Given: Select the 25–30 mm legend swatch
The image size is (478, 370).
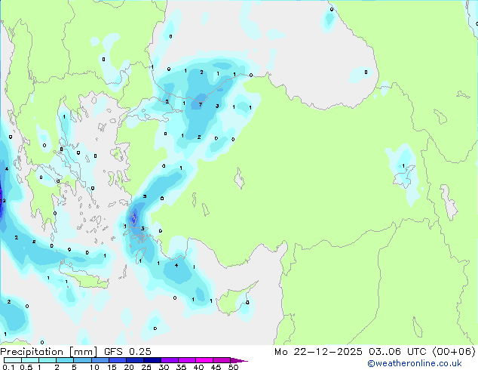Looking at the screenshot, I should point(152,360).
